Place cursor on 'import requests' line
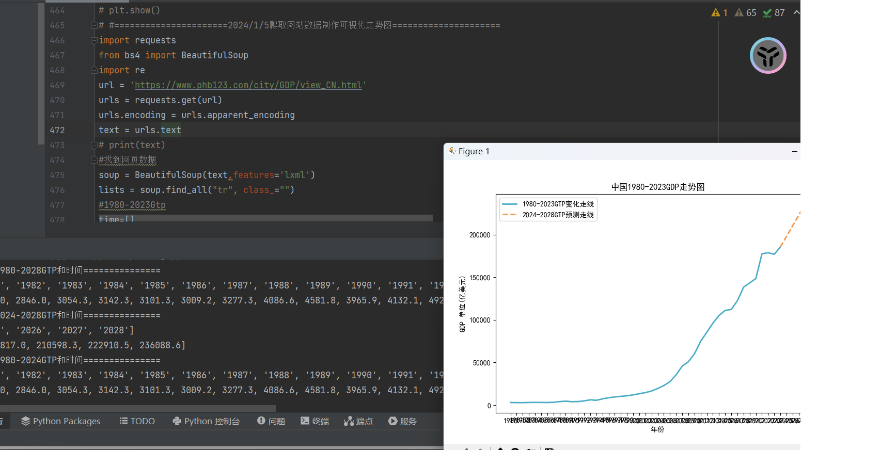This screenshot has height=450, width=896. [137, 40]
